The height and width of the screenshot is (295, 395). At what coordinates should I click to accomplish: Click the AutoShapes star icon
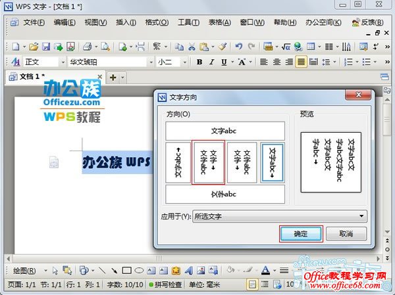(176, 271)
